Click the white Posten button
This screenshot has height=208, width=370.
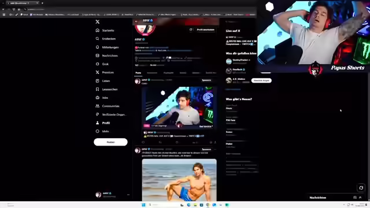[x=110, y=142]
